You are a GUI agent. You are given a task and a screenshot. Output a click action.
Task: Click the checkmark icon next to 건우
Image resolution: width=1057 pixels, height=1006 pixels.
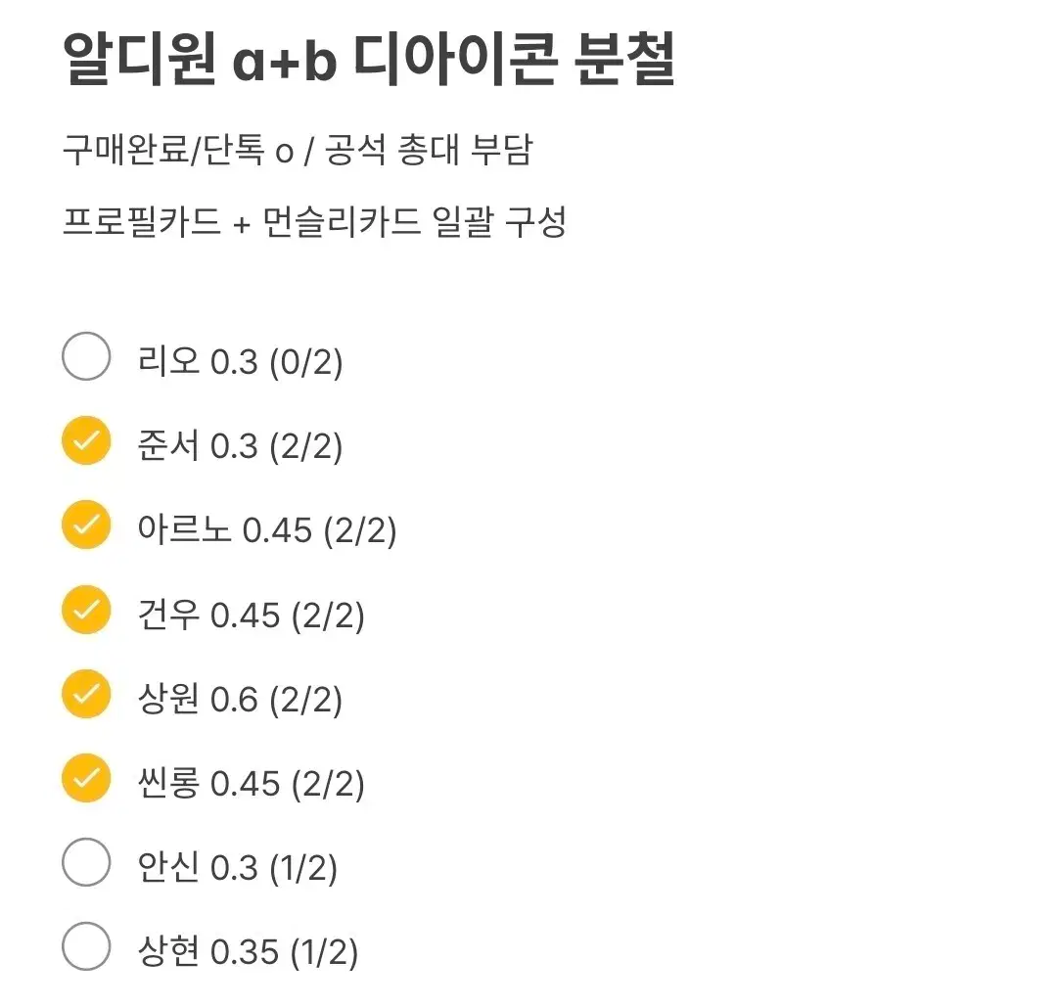click(x=85, y=609)
